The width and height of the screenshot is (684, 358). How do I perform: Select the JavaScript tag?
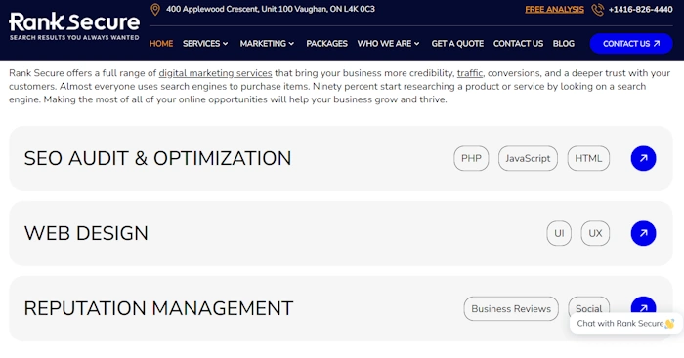(528, 159)
